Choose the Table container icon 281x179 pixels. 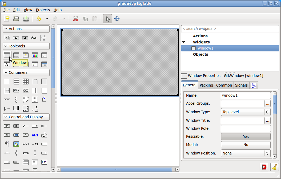point(26,82)
